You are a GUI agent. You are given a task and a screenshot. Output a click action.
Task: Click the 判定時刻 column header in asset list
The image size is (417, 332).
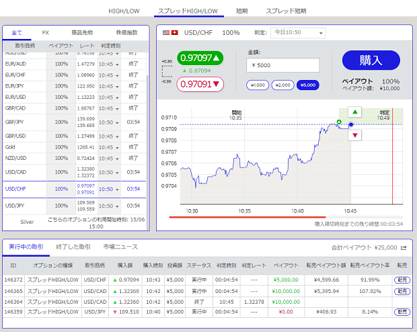(110, 46)
